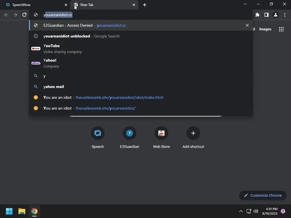Close the SpeechNow tab

pyautogui.click(x=66, y=5)
